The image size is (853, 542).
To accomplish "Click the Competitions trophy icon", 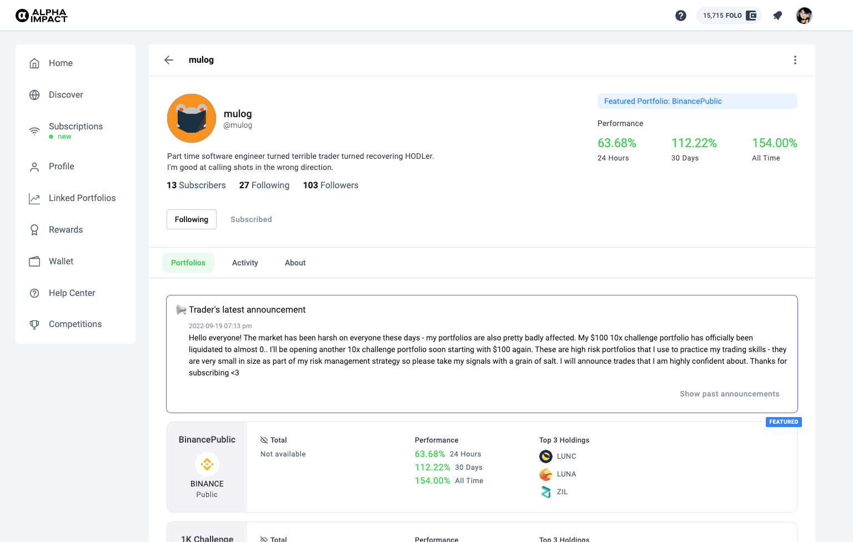I will coord(34,324).
